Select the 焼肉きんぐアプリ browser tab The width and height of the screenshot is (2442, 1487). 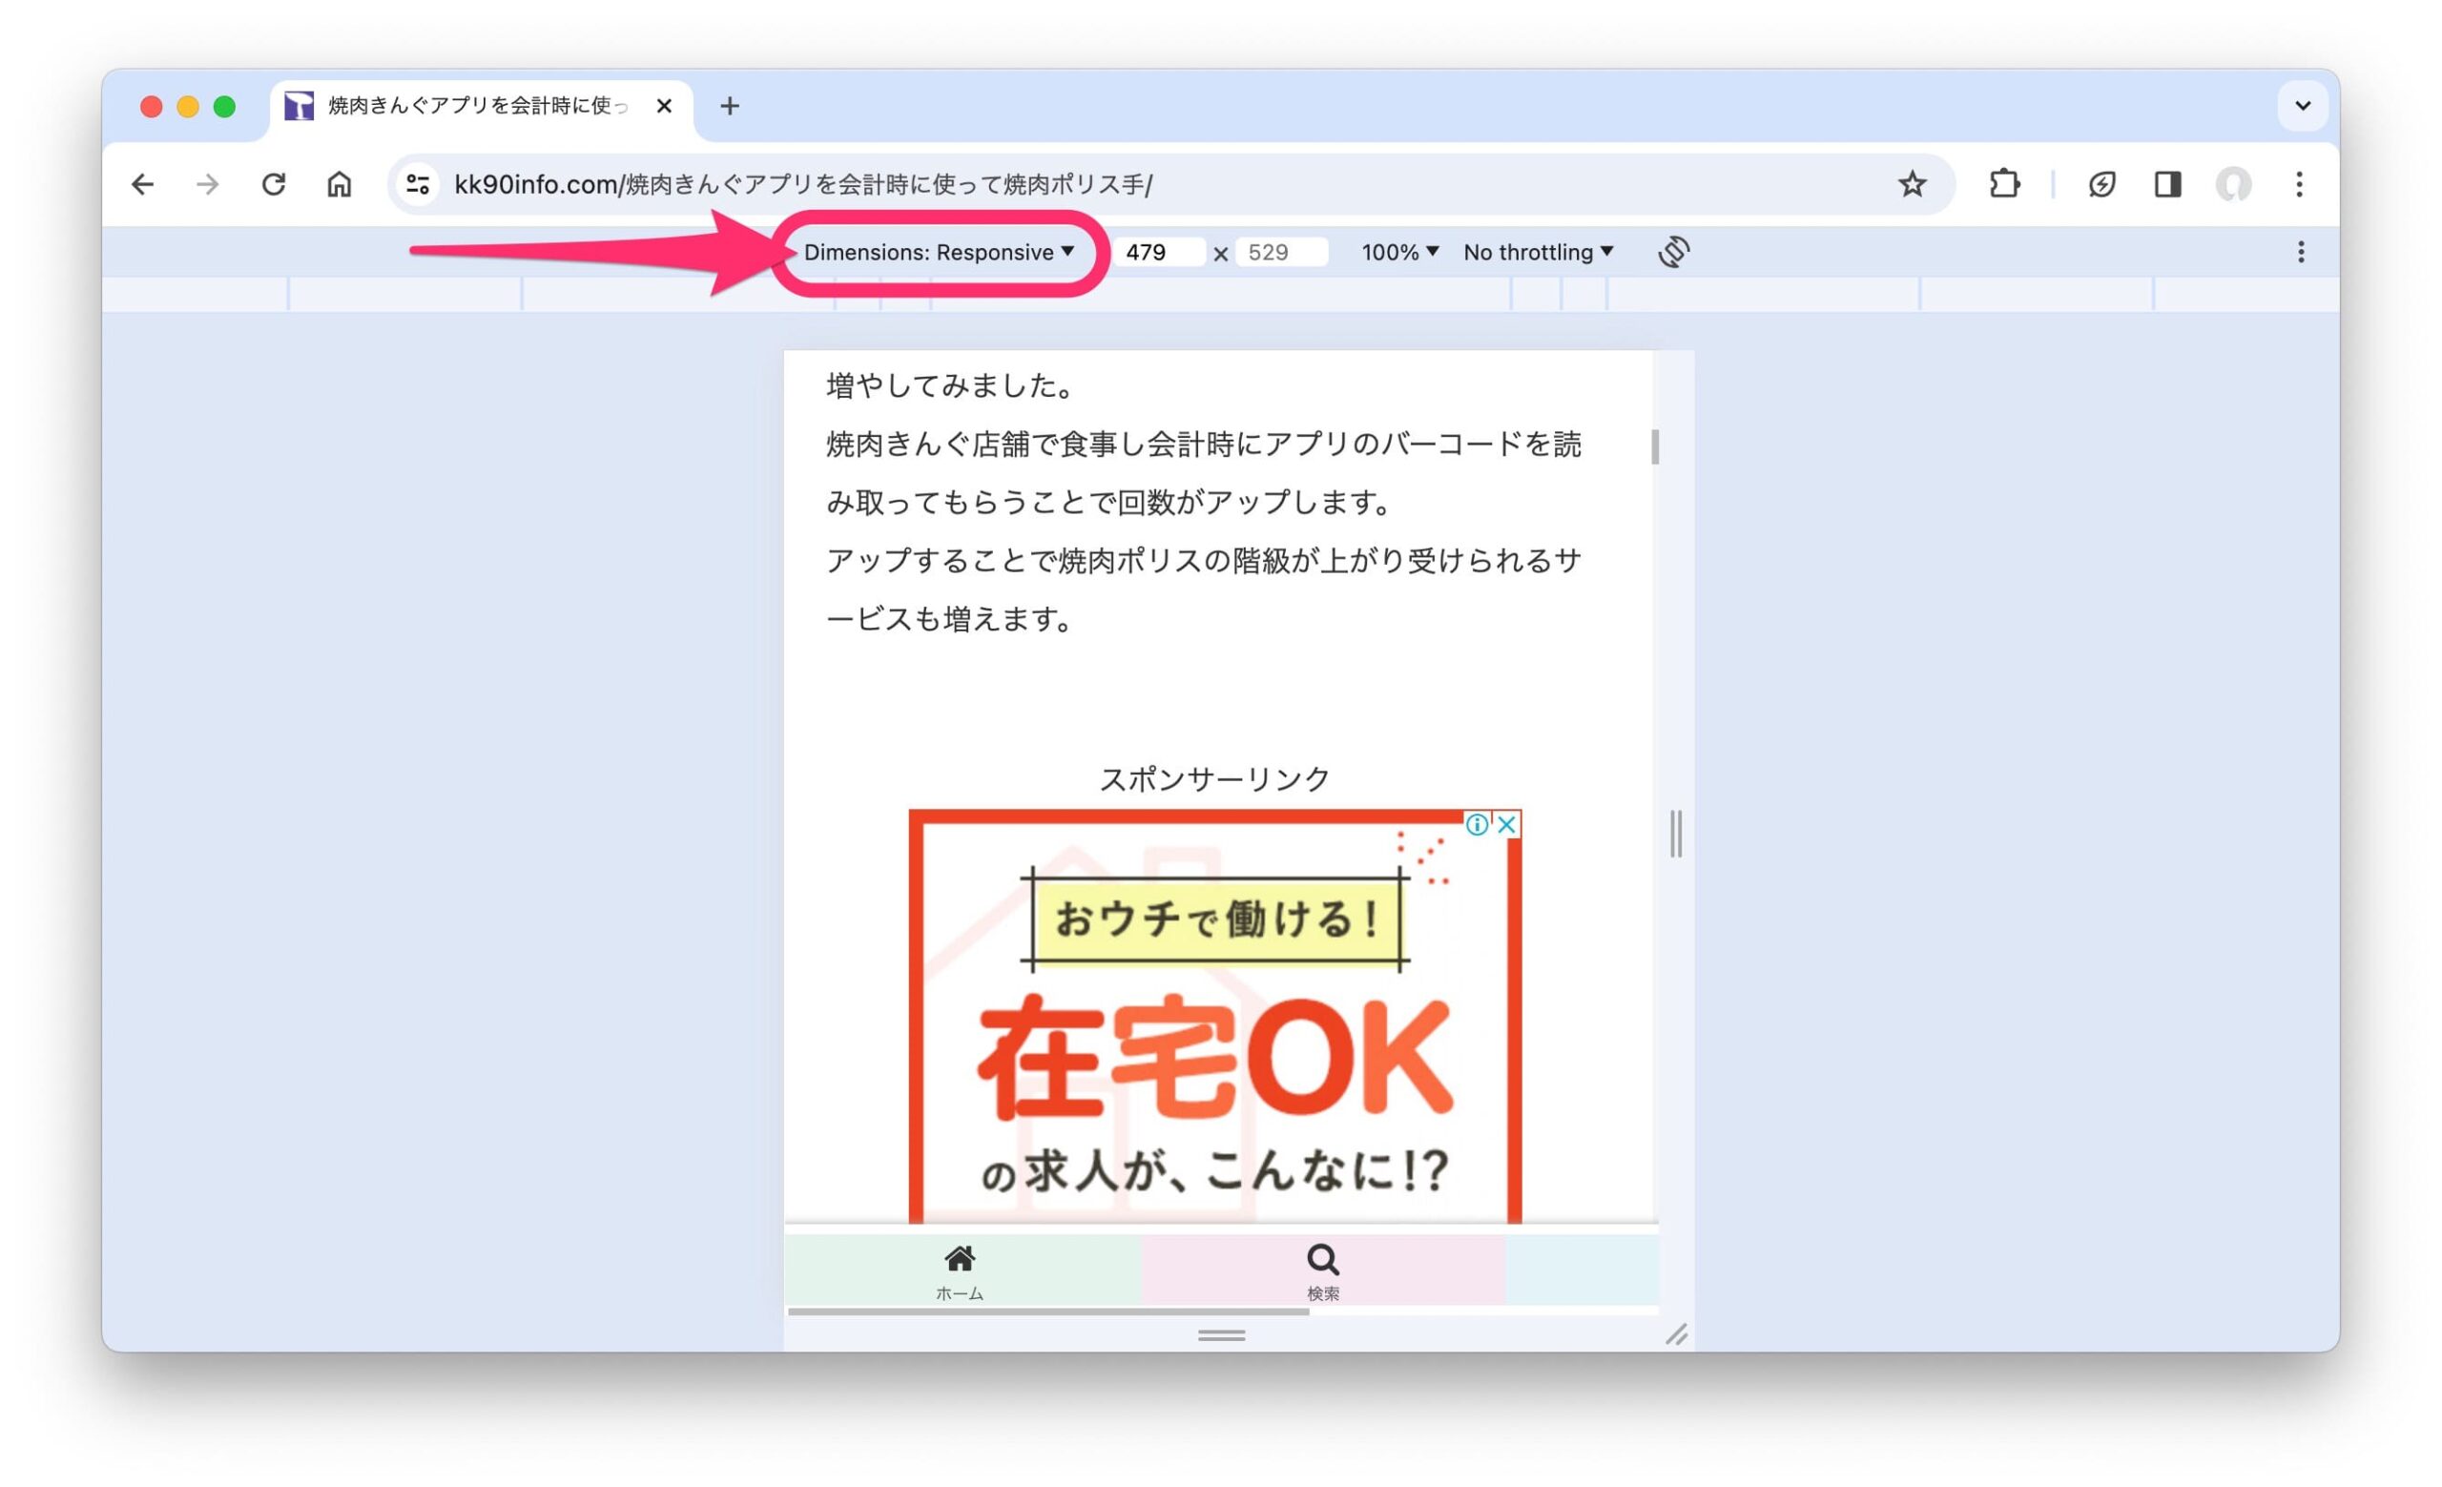point(481,106)
